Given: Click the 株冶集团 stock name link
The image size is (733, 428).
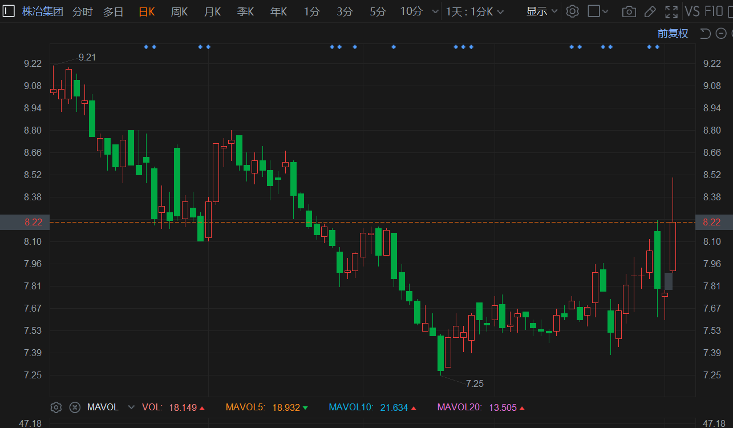Looking at the screenshot, I should tap(43, 11).
